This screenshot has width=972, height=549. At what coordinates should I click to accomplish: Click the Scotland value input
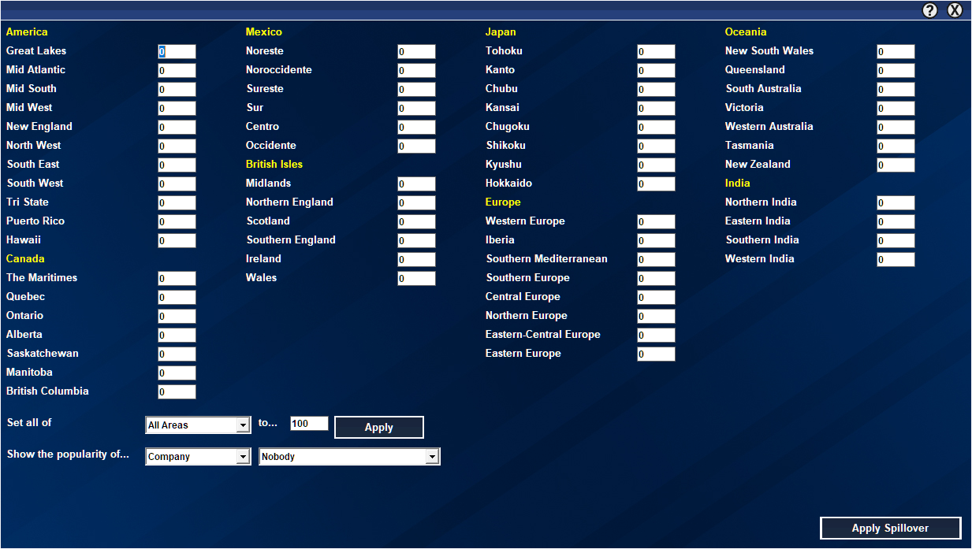416,222
